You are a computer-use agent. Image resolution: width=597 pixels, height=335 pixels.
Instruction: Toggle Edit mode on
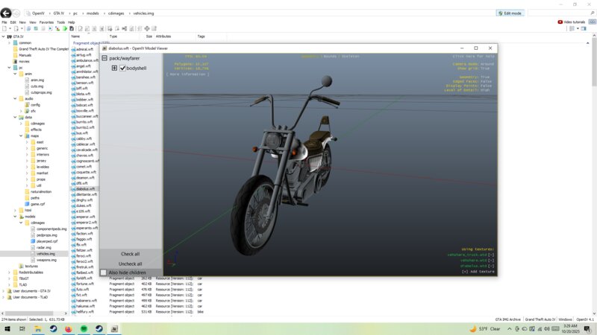point(512,13)
